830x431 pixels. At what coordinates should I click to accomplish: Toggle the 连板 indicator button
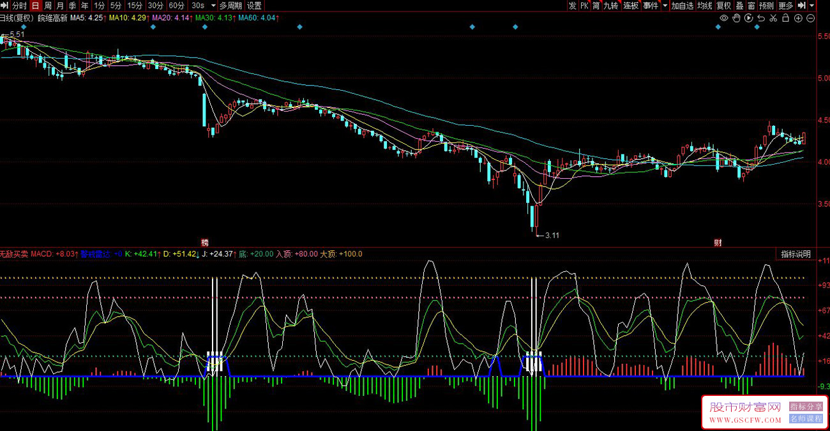pos(631,5)
